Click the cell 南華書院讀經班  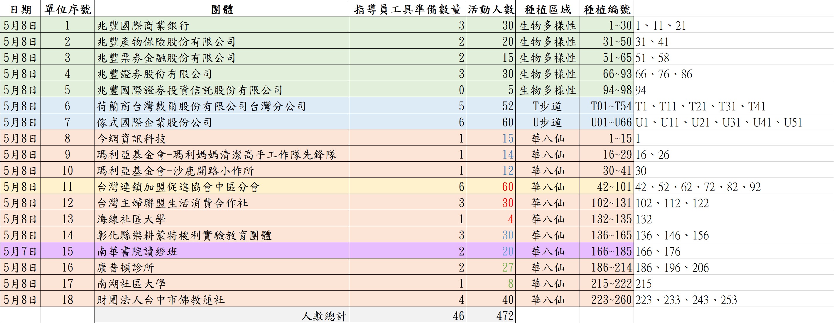click(x=222, y=251)
